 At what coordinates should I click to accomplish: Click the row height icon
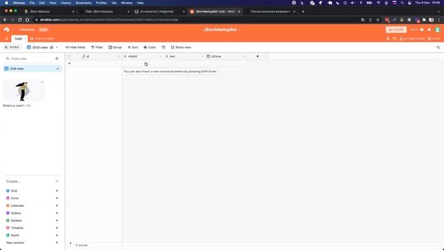pos(164,47)
